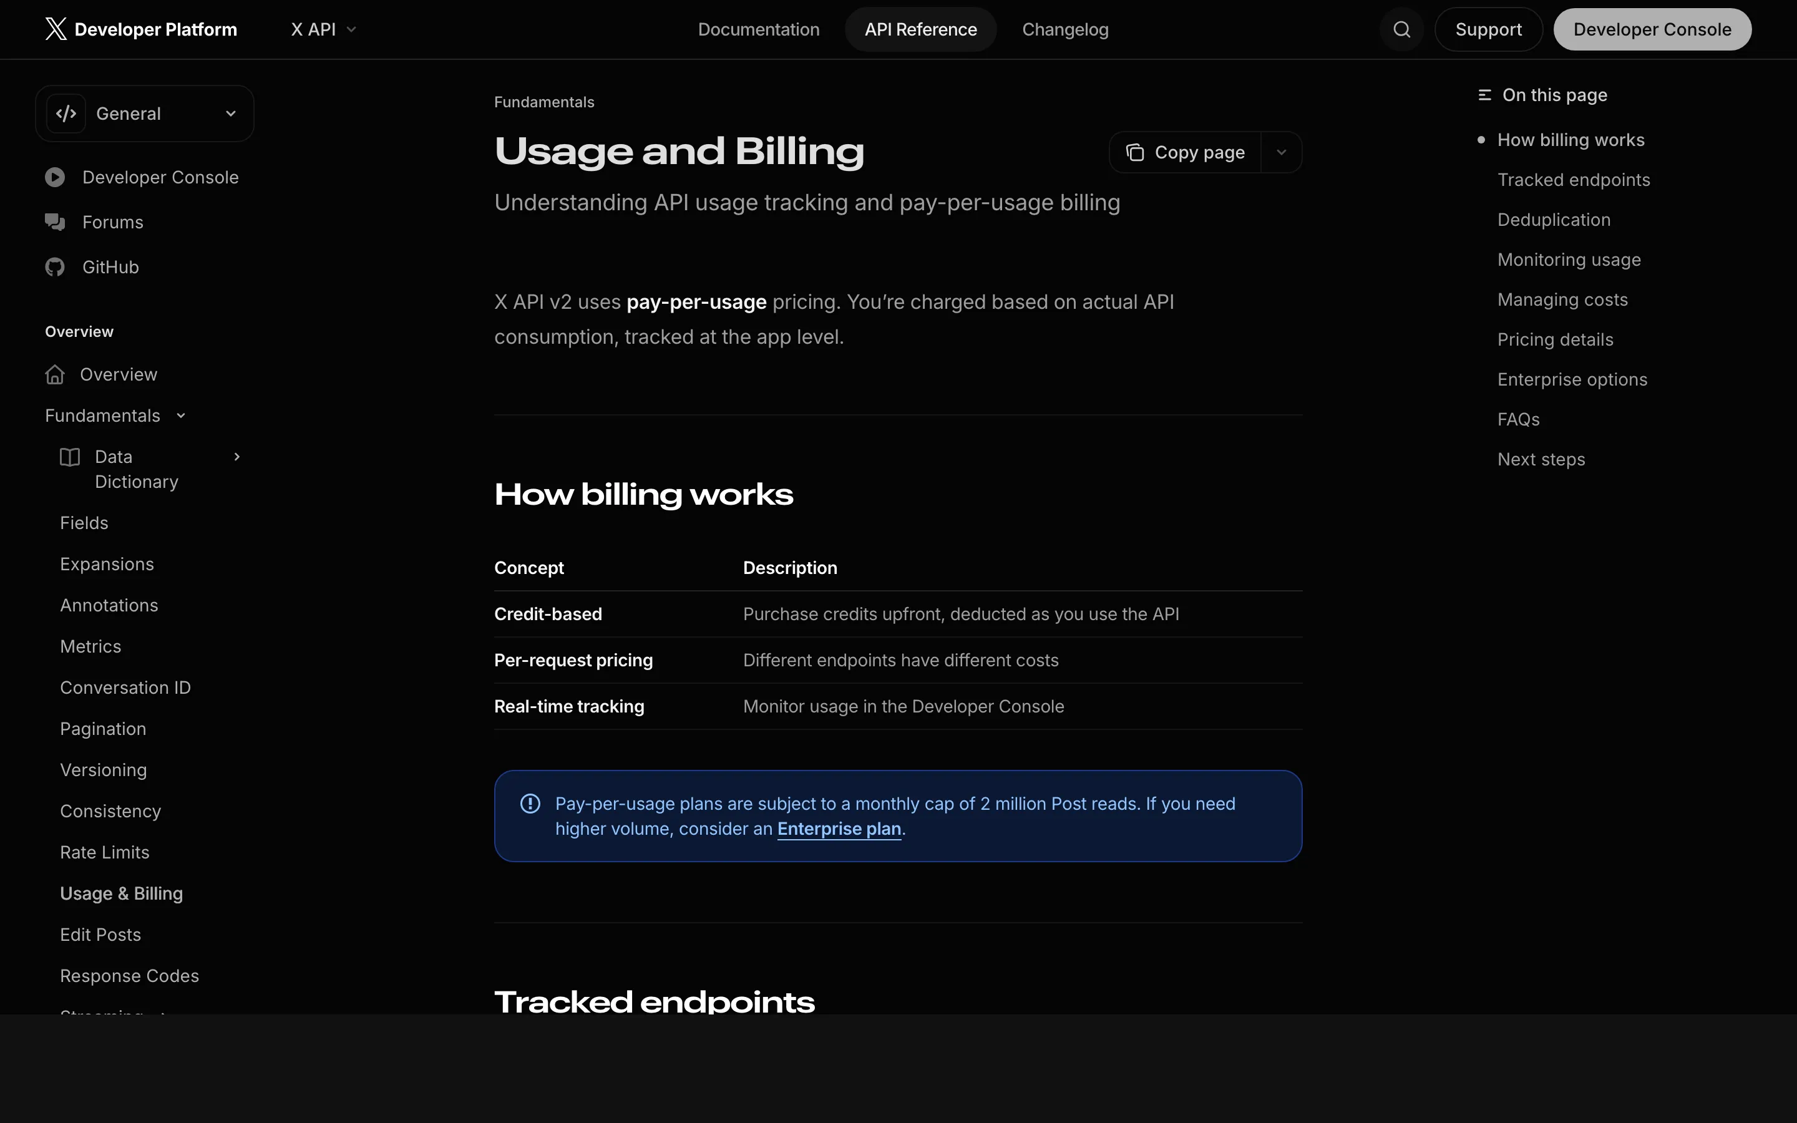The height and width of the screenshot is (1123, 1797).
Task: Click the On this page list icon
Action: tap(1484, 95)
